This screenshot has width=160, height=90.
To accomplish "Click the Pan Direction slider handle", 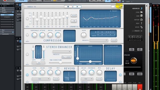I will [x=60, y=63].
